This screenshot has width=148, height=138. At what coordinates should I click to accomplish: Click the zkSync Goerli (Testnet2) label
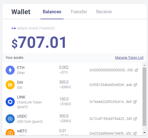point(36,28)
